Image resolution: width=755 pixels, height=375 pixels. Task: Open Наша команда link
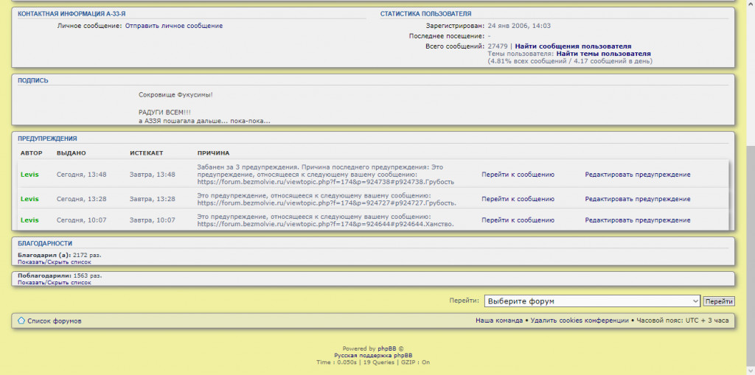[x=499, y=320]
